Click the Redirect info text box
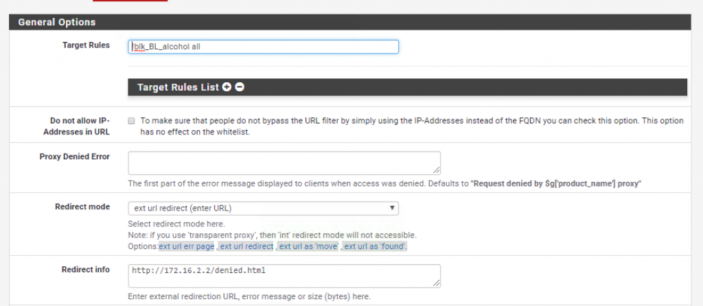 click(x=284, y=276)
